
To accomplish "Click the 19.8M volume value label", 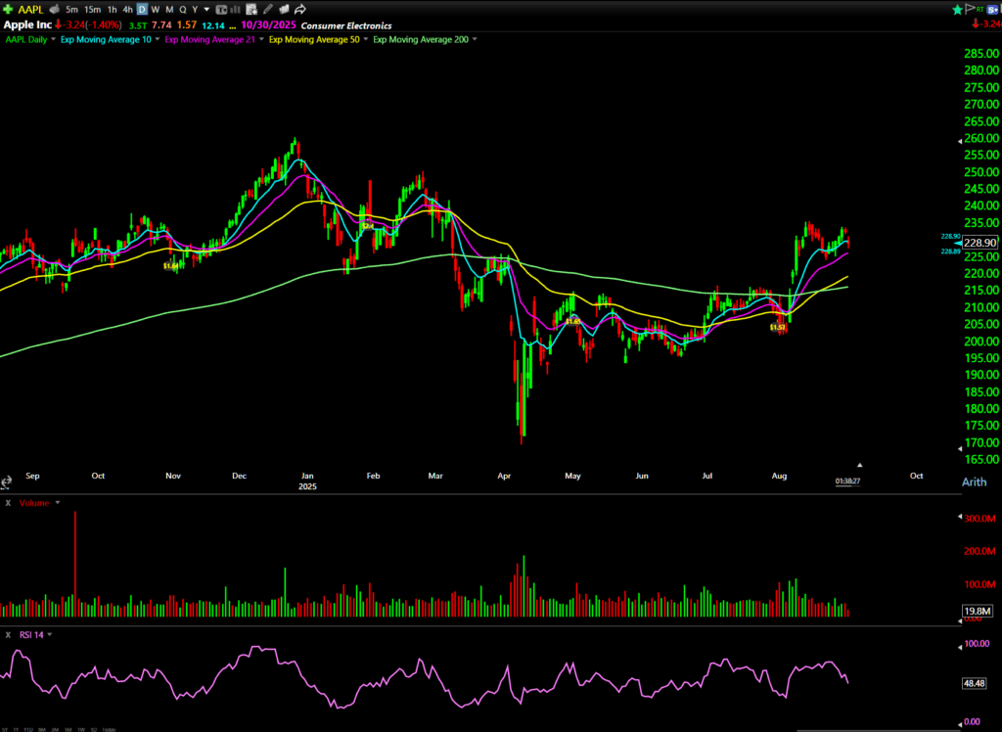I will (x=978, y=612).
